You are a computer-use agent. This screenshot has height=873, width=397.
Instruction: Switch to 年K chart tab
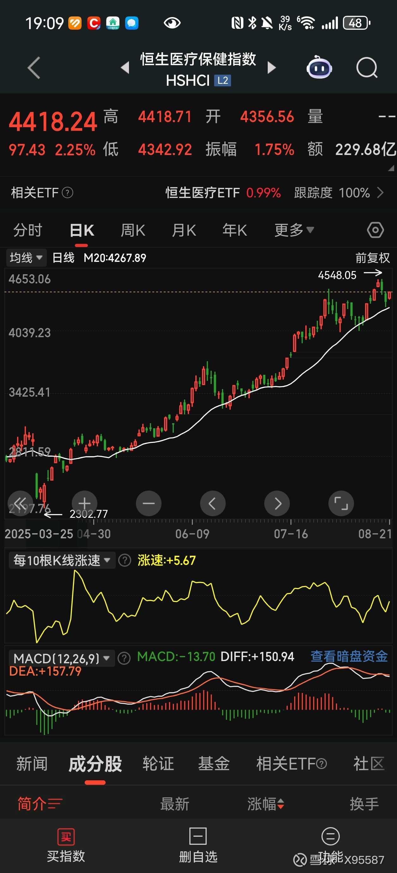[235, 231]
